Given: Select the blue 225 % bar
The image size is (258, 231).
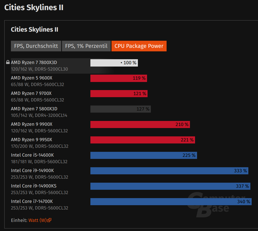Looking at the screenshot, I should pyautogui.click(x=144, y=155).
